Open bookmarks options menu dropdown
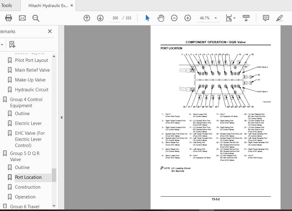The image size is (292, 211). click(2, 45)
